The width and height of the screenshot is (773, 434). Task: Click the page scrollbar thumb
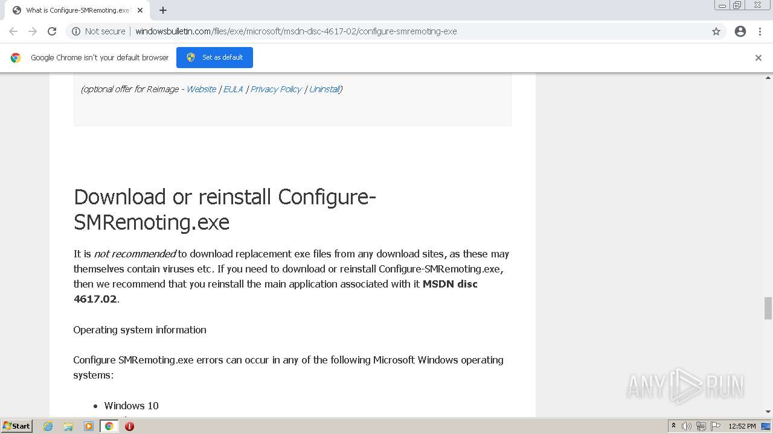[x=768, y=308]
